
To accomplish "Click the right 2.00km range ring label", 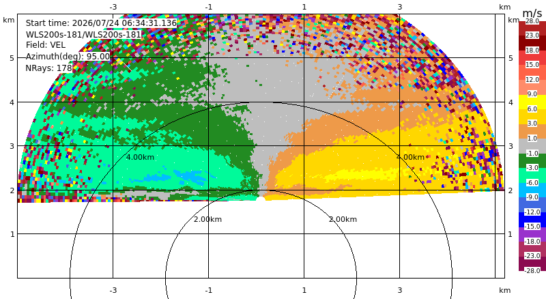I will click(343, 219).
